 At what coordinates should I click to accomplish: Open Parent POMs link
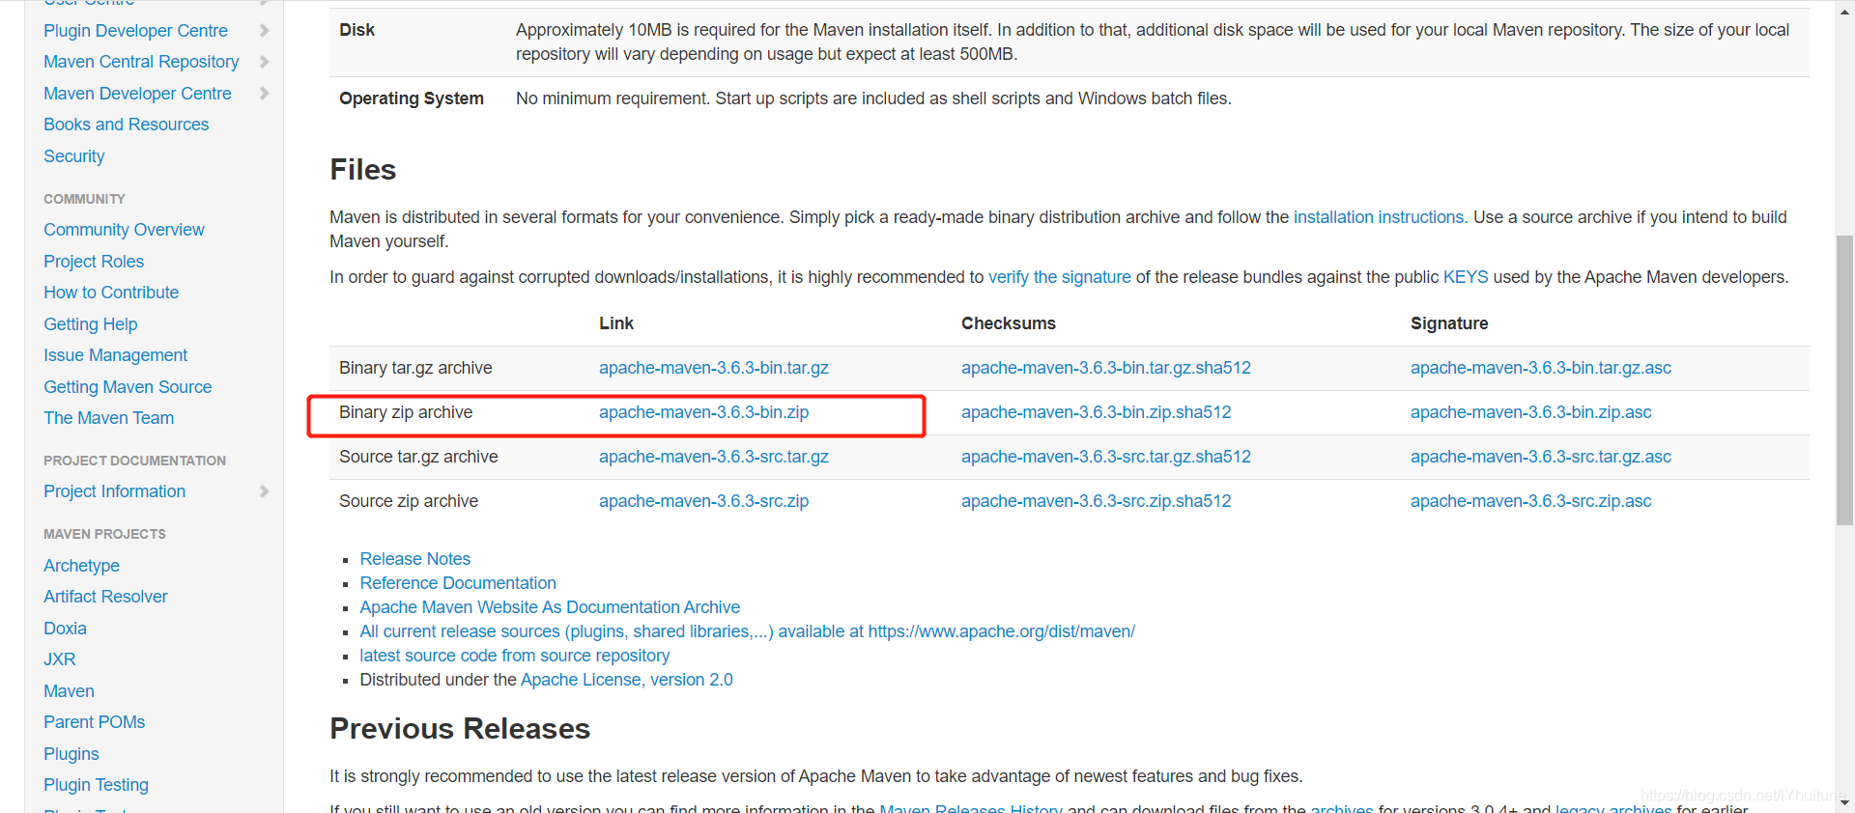click(94, 722)
